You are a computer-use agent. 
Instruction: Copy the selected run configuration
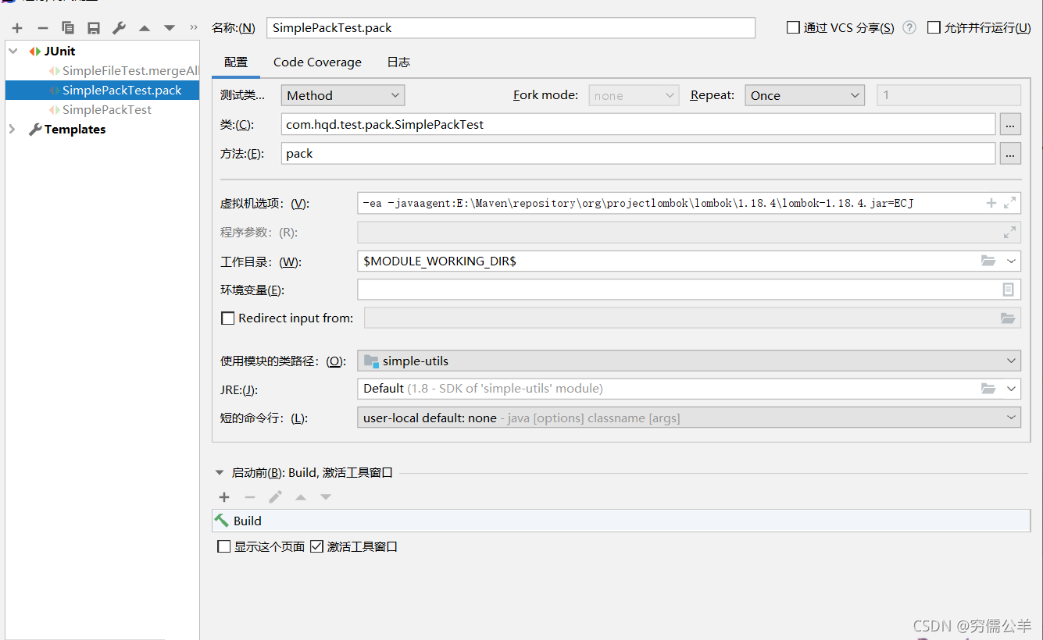click(68, 28)
